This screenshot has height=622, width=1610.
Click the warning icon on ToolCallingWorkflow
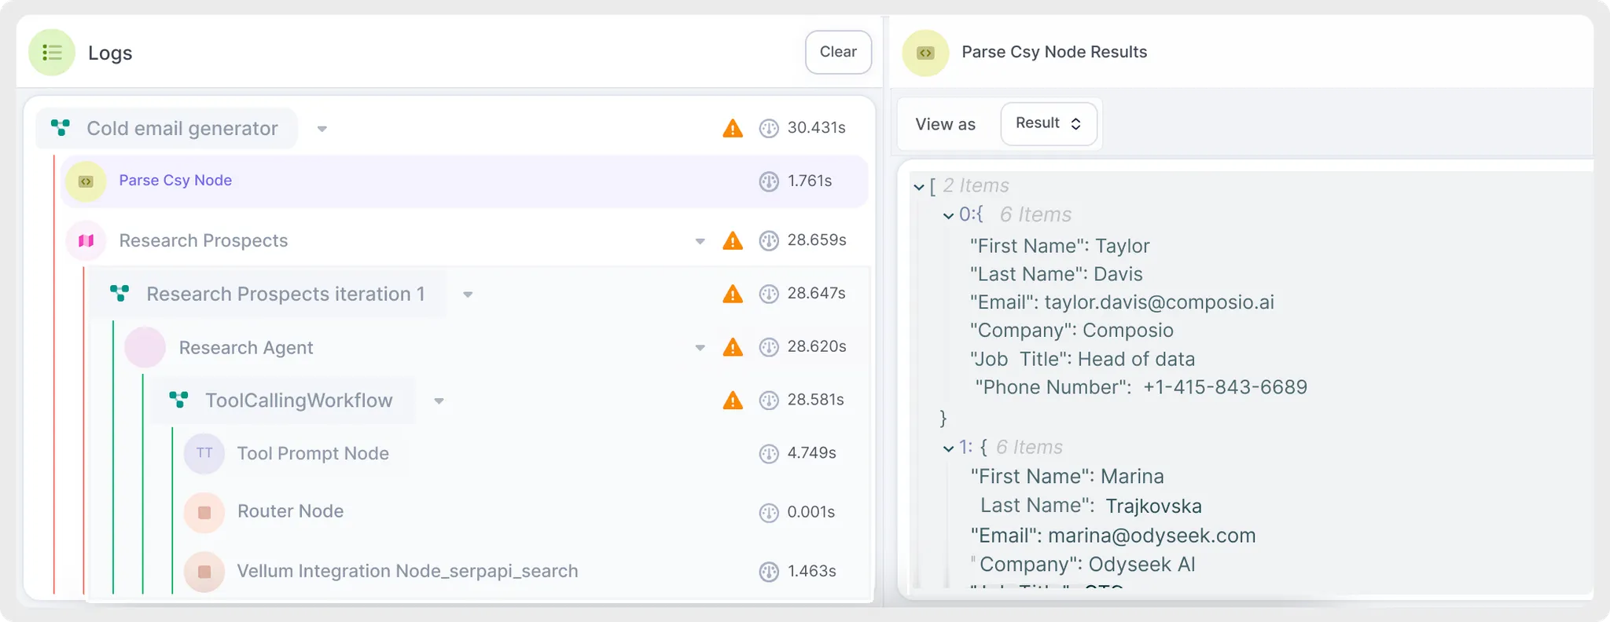(733, 401)
